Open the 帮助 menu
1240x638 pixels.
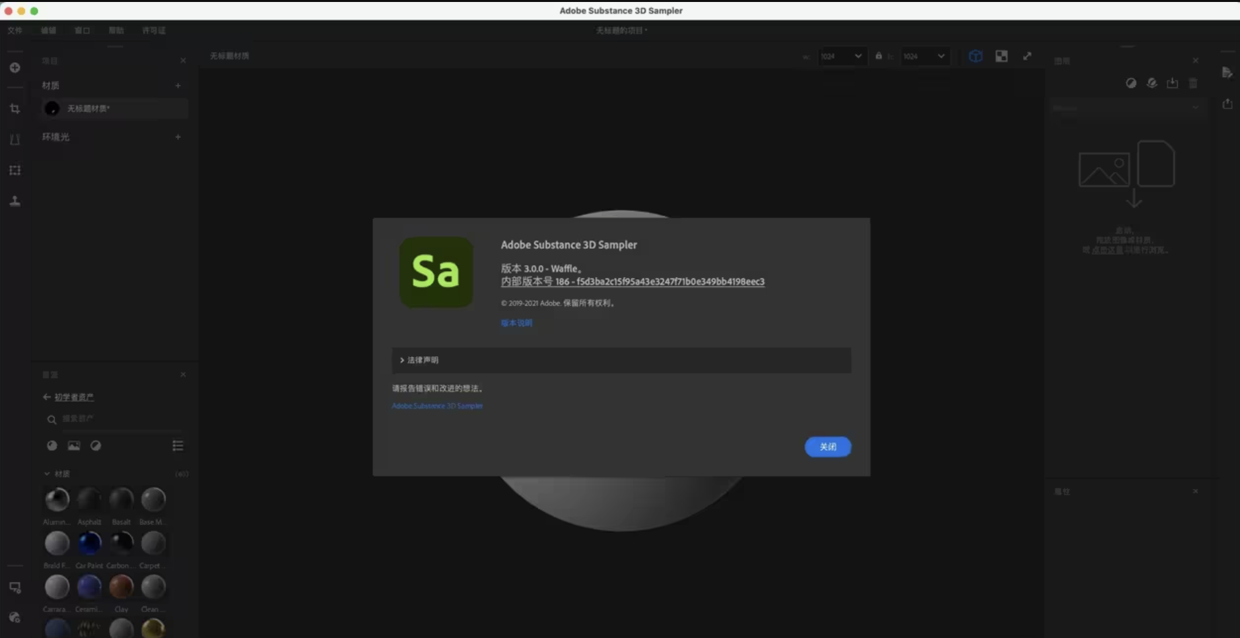[x=116, y=30]
